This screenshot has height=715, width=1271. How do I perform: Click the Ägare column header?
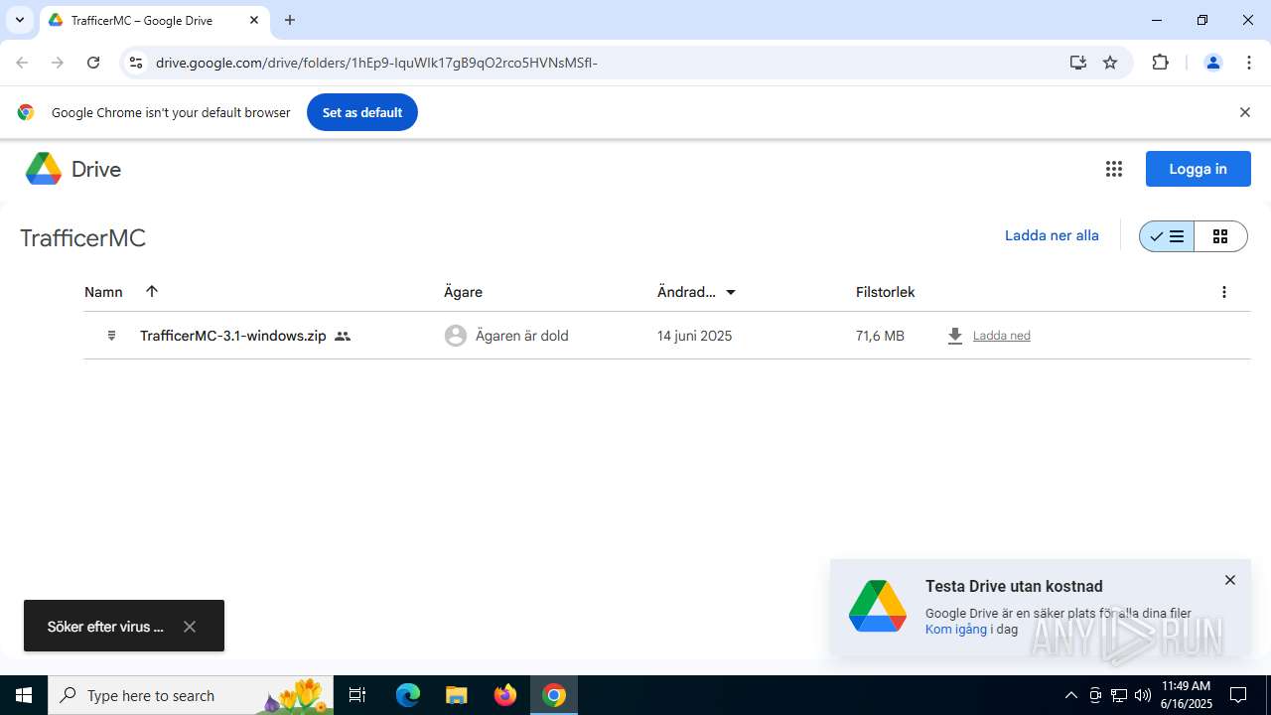pyautogui.click(x=463, y=292)
